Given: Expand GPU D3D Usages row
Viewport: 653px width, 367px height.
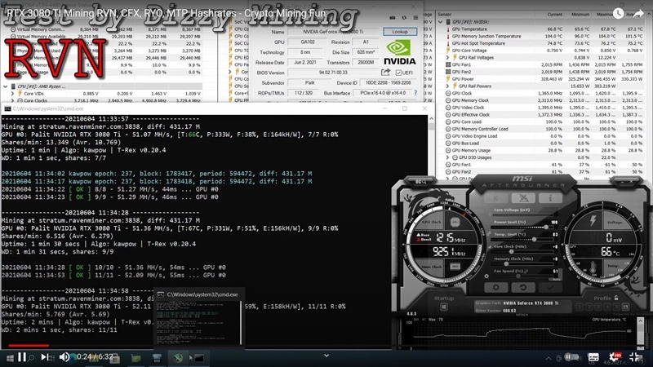Looking at the screenshot, I should click(448, 157).
